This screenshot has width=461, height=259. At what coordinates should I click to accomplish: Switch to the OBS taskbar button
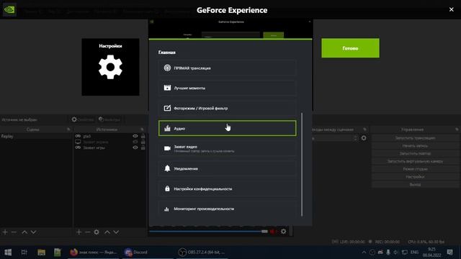click(202, 253)
